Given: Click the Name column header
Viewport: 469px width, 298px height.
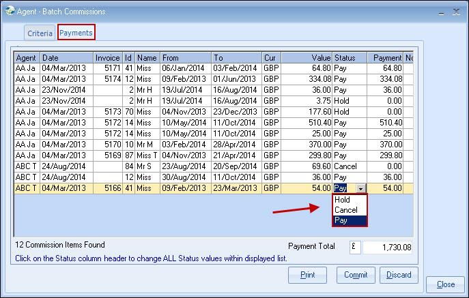Looking at the screenshot, I should pyautogui.click(x=147, y=58).
